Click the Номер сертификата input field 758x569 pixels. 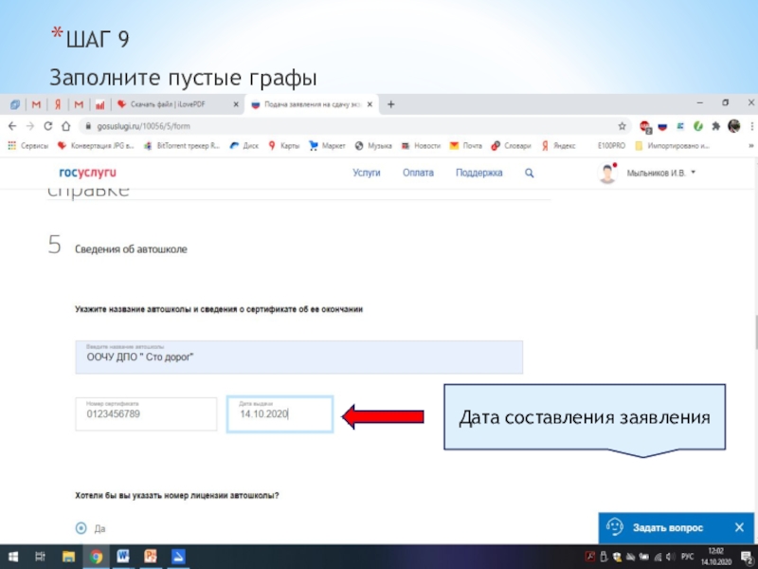tap(147, 413)
